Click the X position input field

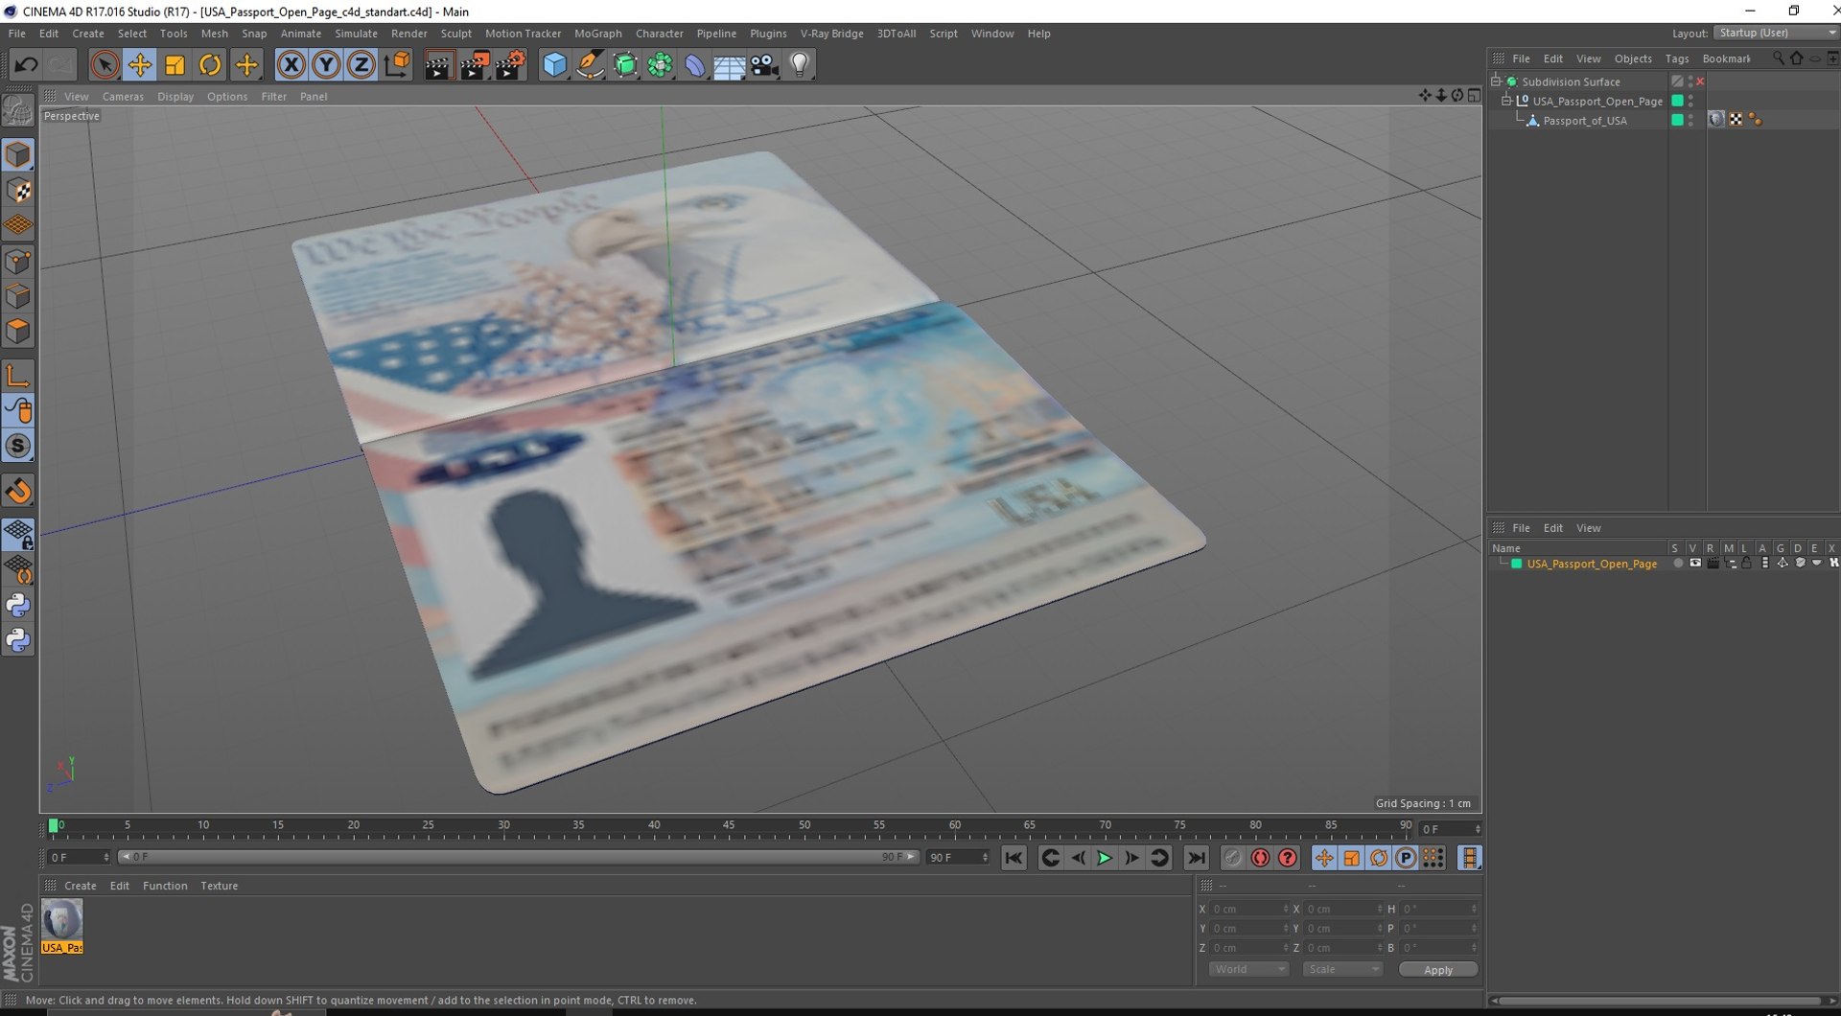pyautogui.click(x=1249, y=909)
